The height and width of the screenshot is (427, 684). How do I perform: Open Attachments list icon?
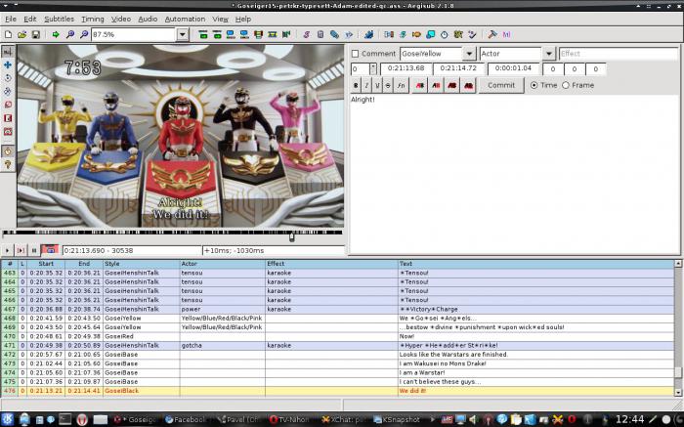click(334, 34)
